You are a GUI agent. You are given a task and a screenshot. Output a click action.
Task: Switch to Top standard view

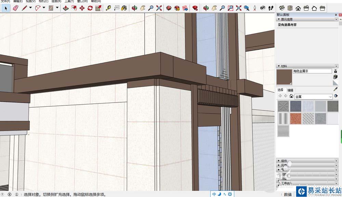(290, 8)
